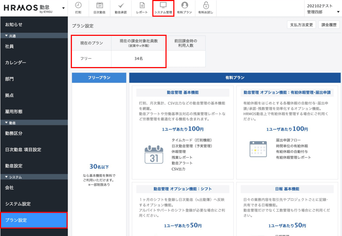Expand the 管理四部 account dropdown
342x236 pixels.
coord(337,12)
